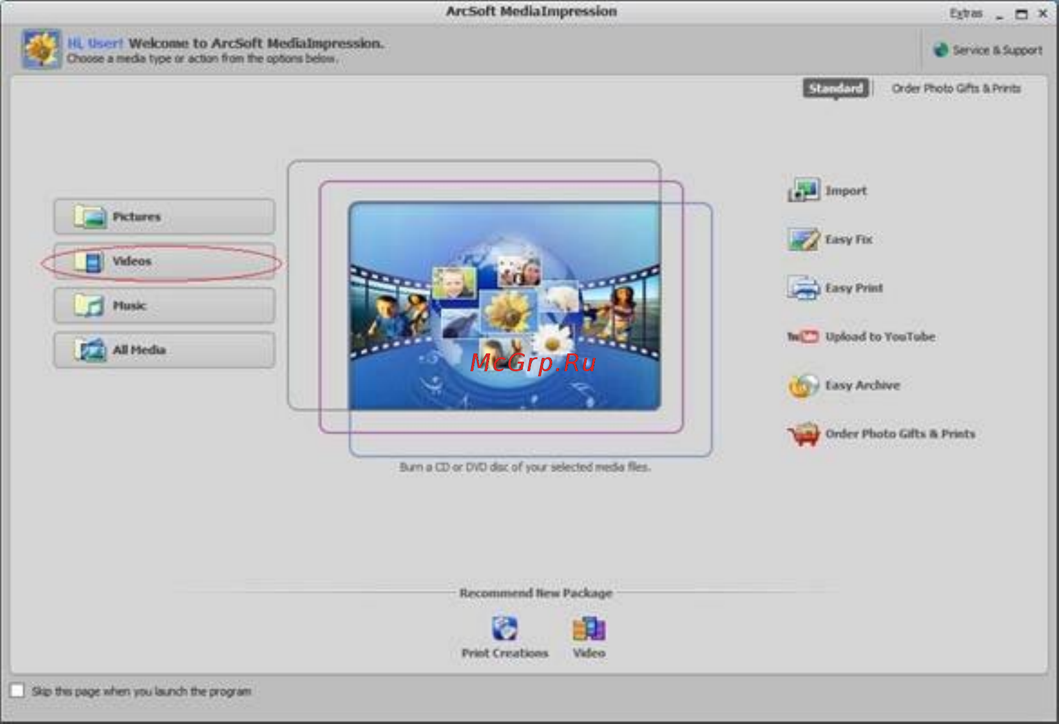Viewport: 1059px width, 724px height.
Task: Maximize the MediaImpression window
Action: (x=1021, y=13)
